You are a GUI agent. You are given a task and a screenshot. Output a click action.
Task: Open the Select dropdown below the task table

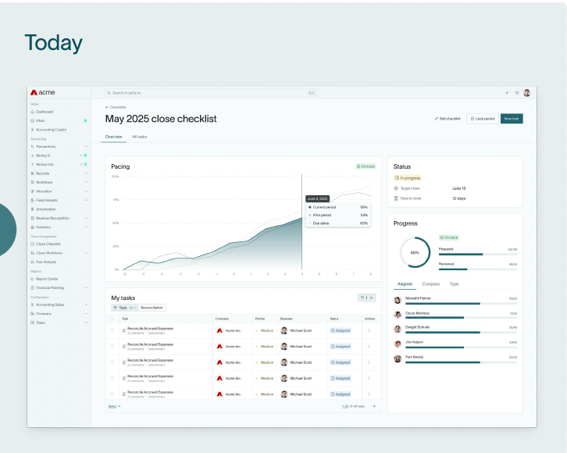(114, 406)
